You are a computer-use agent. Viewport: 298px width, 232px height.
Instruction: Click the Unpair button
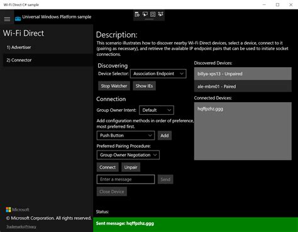(131, 167)
